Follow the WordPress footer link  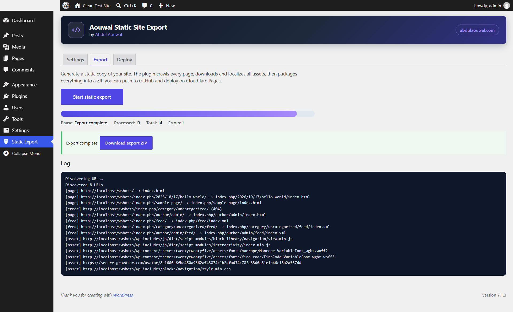point(123,295)
